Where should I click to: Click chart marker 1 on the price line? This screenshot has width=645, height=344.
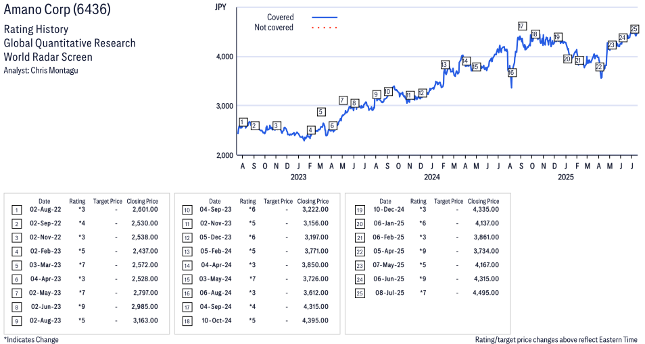pyautogui.click(x=243, y=122)
